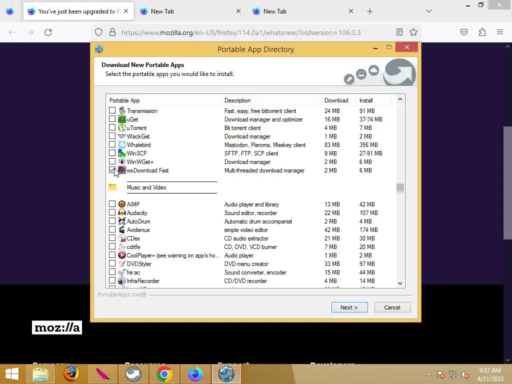Open Firefox list all tabs dropdown
Viewport: 512px width, 384px height.
coord(428,11)
